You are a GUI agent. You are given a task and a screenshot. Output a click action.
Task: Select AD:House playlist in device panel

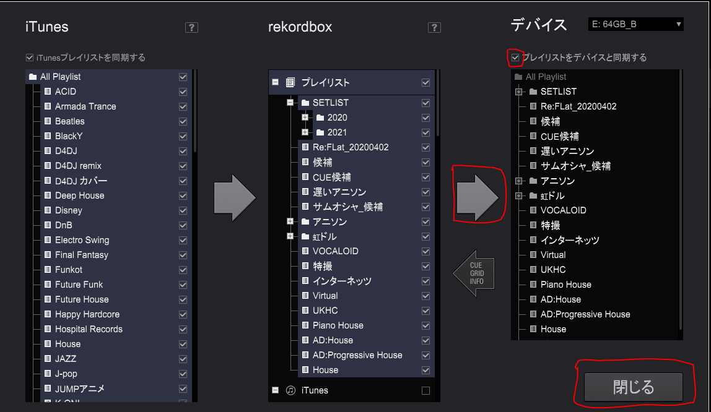point(561,299)
